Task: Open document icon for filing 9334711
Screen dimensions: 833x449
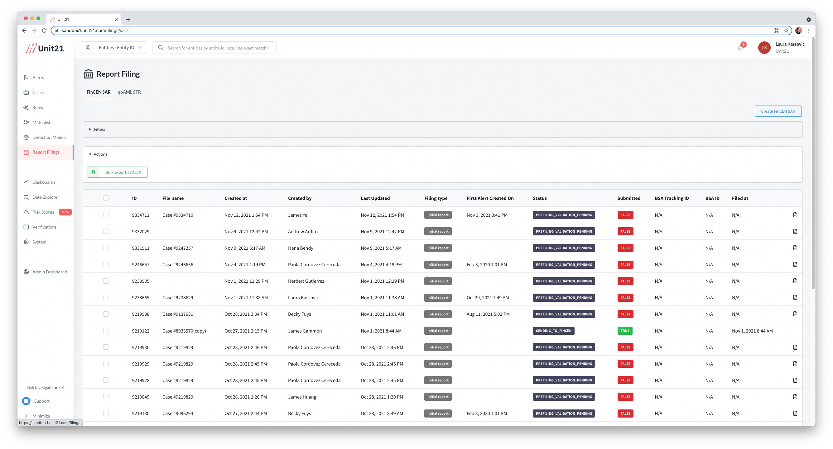Action: click(x=795, y=215)
